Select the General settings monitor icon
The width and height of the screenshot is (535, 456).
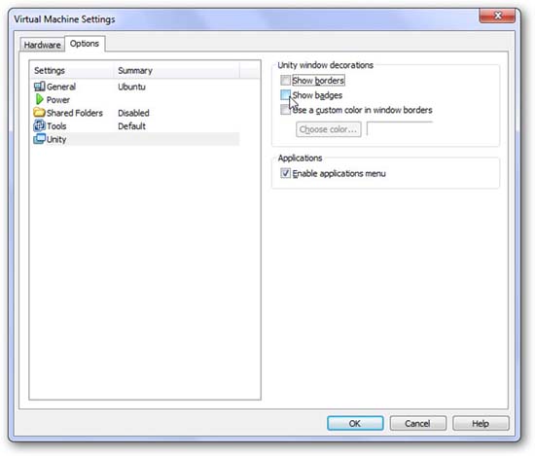point(39,87)
